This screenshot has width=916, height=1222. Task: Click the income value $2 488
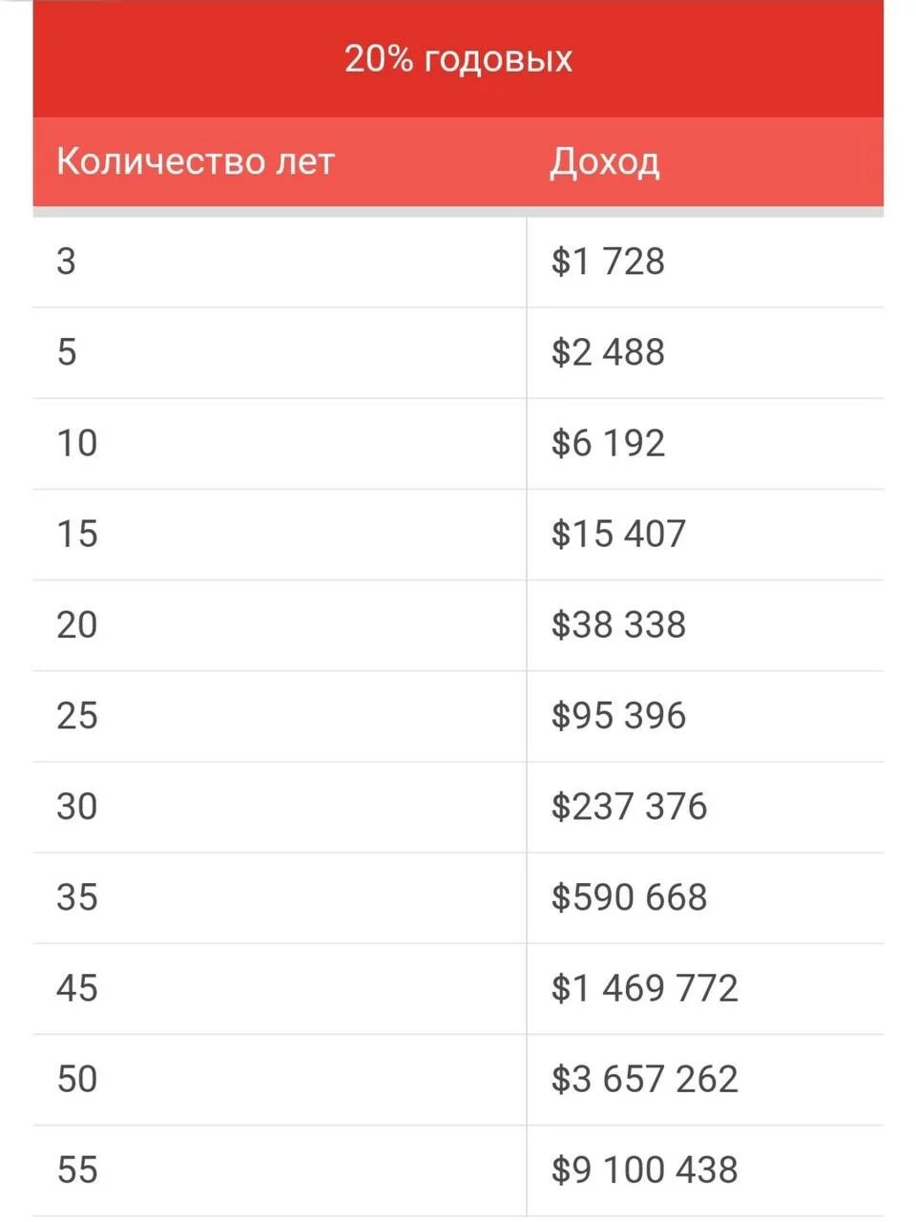point(608,352)
